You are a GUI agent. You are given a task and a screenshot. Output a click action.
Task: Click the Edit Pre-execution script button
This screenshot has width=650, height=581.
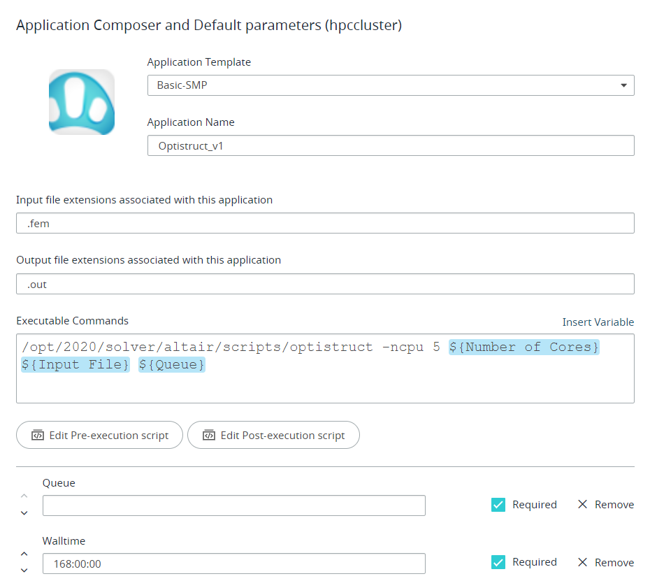(x=99, y=435)
